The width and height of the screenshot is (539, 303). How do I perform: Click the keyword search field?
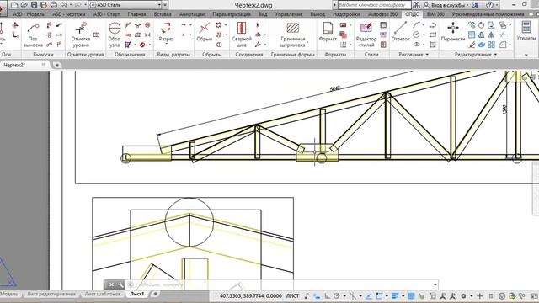[x=374, y=5]
